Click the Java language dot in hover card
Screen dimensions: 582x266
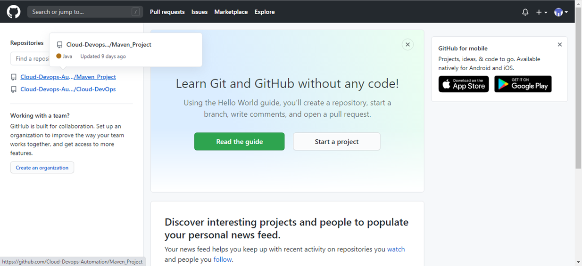[59, 56]
